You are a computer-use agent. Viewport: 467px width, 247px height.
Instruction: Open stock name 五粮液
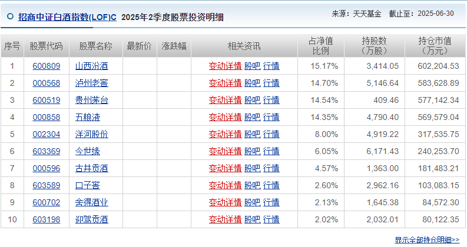point(88,117)
